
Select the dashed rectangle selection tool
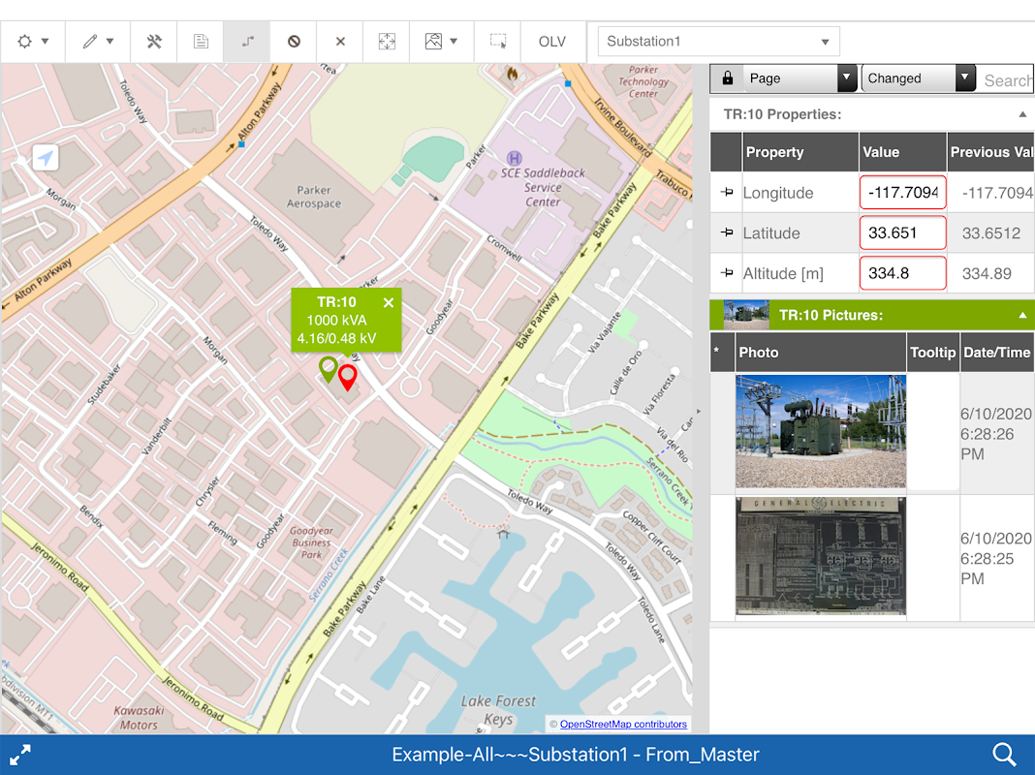pyautogui.click(x=498, y=42)
